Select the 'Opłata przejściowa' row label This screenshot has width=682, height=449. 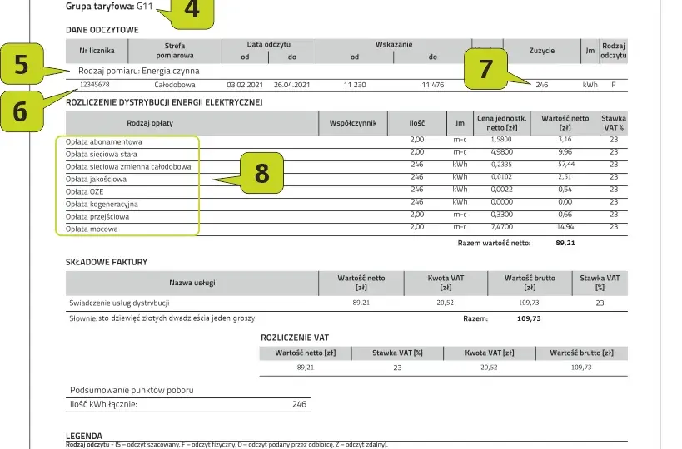(97, 217)
